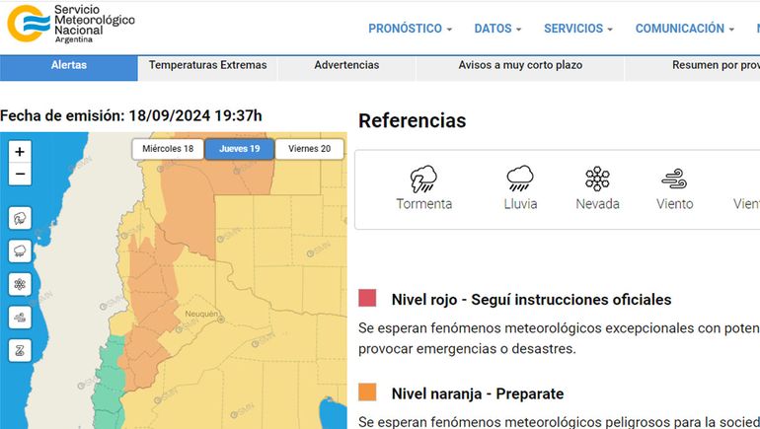This screenshot has width=760, height=429.
Task: Show alerts for Miércoles 18
Action: [x=168, y=149]
